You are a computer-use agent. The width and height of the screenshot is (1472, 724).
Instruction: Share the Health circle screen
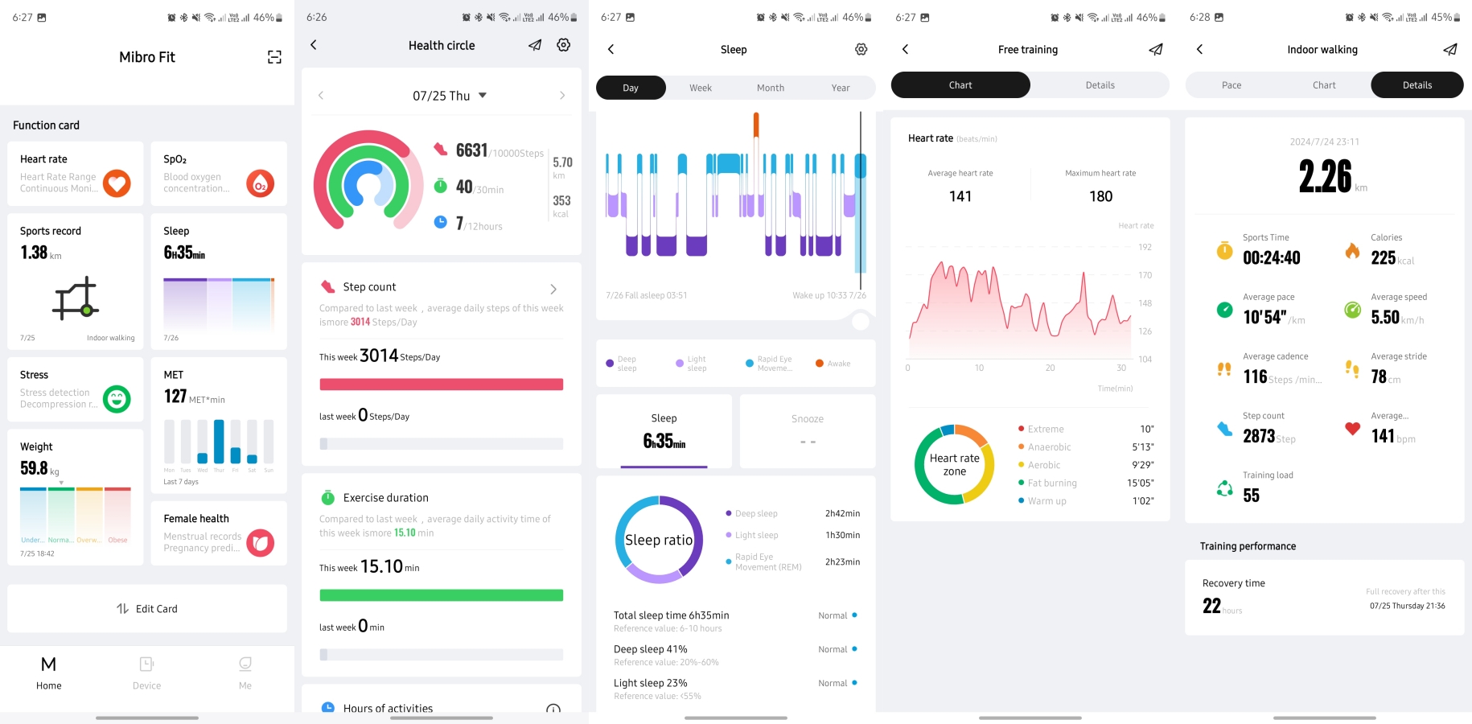click(535, 45)
